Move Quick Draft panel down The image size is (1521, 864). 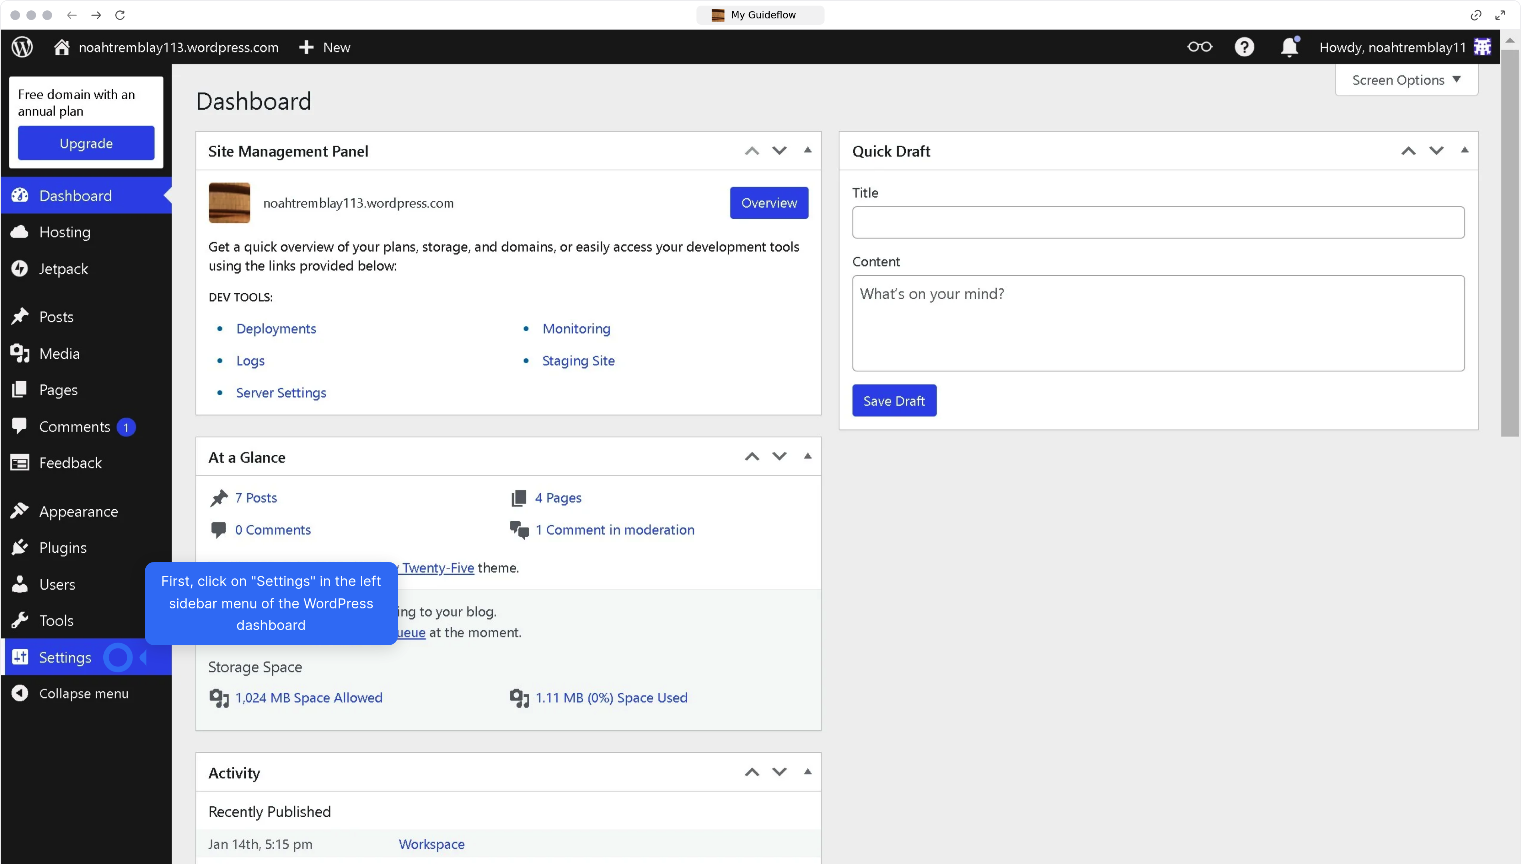1436,151
